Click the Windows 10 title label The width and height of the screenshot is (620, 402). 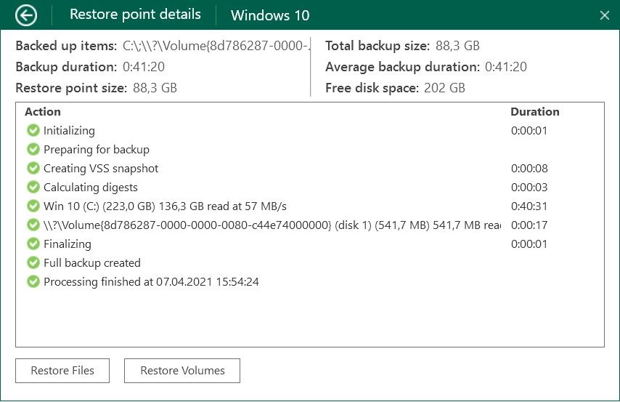point(270,15)
